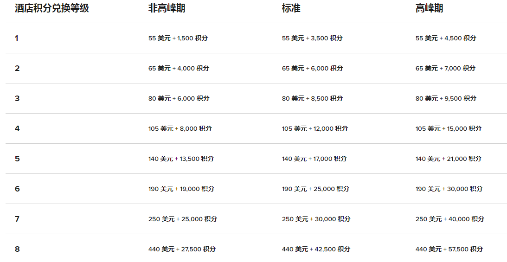Image resolution: width=507 pixels, height=262 pixels.
Task: Select the 140 美元 + 17,000 积分 cell
Action: (x=314, y=159)
